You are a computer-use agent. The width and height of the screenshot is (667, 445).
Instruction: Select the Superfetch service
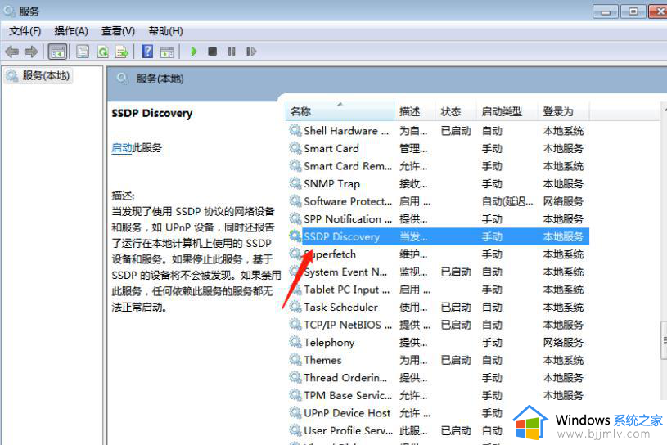(x=438, y=254)
